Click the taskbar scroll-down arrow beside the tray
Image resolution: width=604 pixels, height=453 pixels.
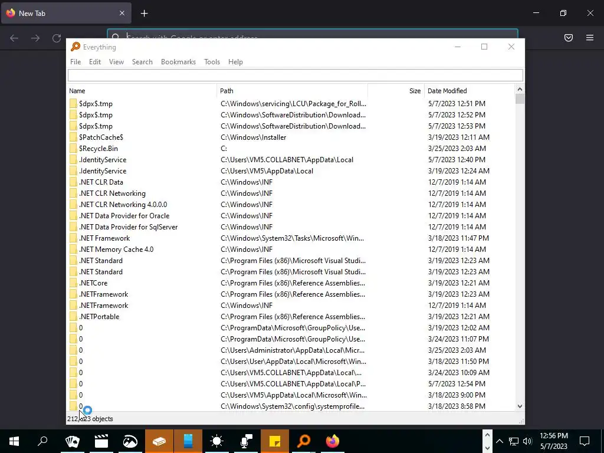pos(487,448)
